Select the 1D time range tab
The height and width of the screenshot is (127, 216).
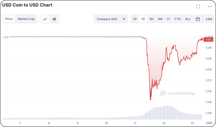(135, 19)
